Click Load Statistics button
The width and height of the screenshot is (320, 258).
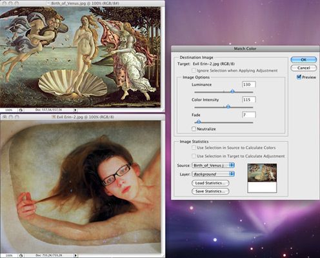(x=210, y=183)
